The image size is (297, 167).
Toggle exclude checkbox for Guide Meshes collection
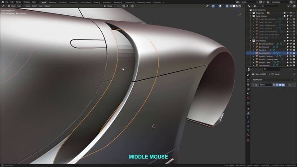point(284,16)
